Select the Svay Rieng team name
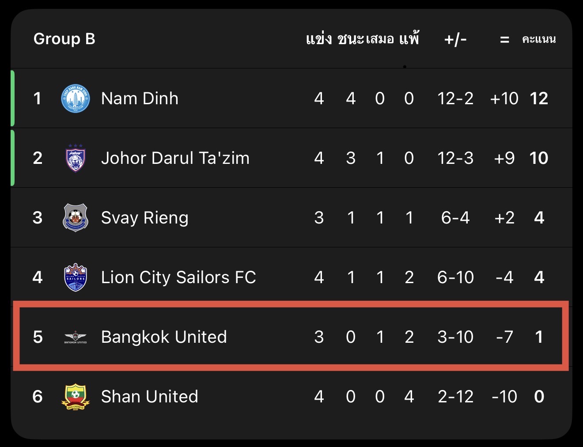 pos(144,218)
